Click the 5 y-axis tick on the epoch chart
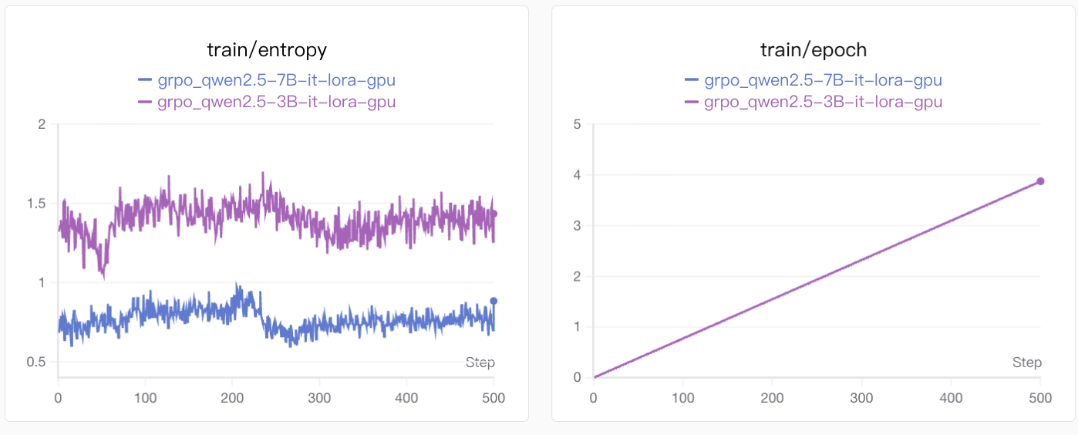This screenshot has width=1078, height=435. point(577,124)
